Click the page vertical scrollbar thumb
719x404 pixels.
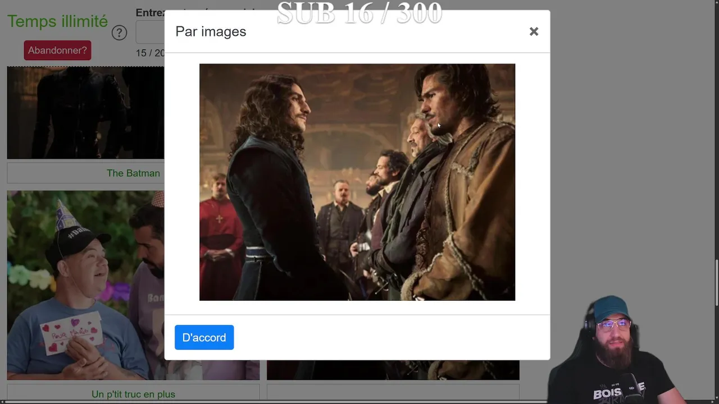coord(716,283)
